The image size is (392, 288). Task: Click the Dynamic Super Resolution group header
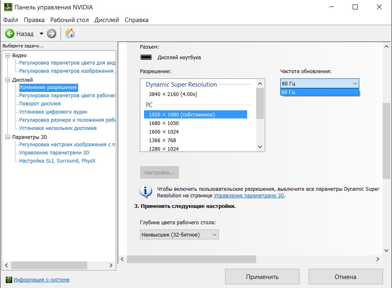click(181, 85)
